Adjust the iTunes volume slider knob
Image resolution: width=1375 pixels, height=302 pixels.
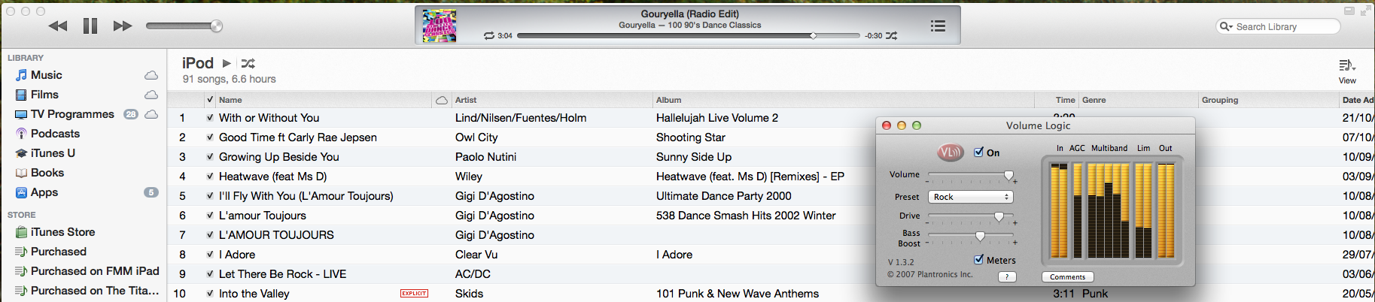(216, 26)
